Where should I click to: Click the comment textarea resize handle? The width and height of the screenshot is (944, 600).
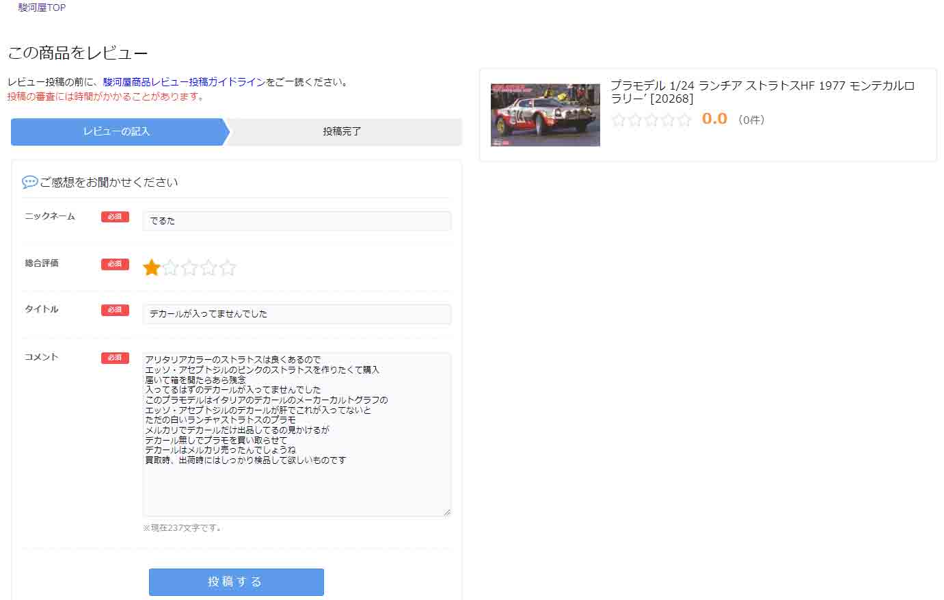pos(447,512)
